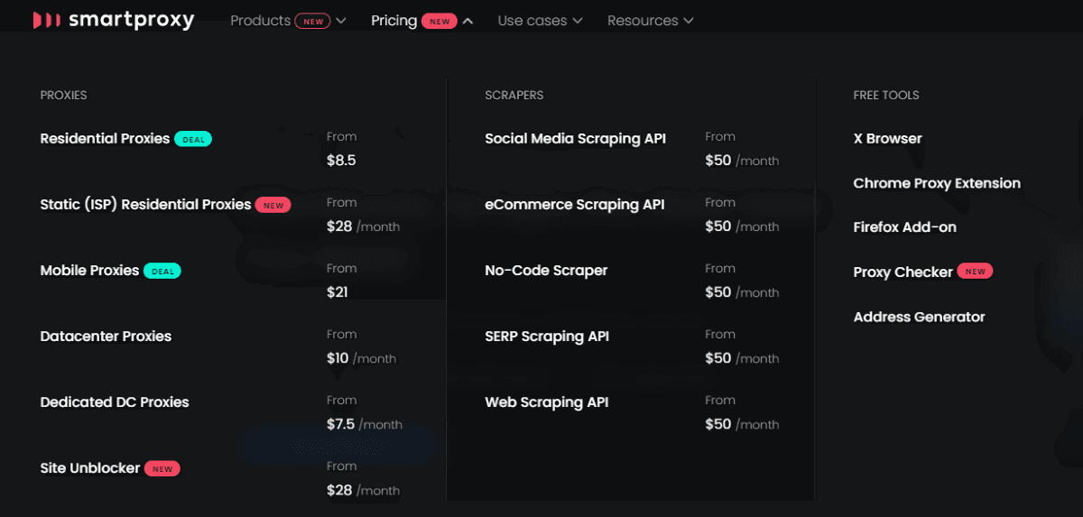
Task: Click the DEAL badge on Mobile Proxies
Action: coord(162,271)
